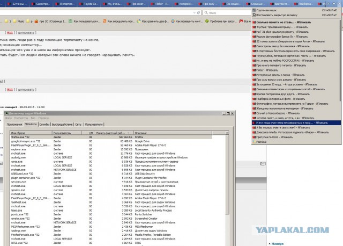The width and height of the screenshot is (343, 246).
Task: Select the USBGuard.exe *32 process row
Action: pos(111,173)
